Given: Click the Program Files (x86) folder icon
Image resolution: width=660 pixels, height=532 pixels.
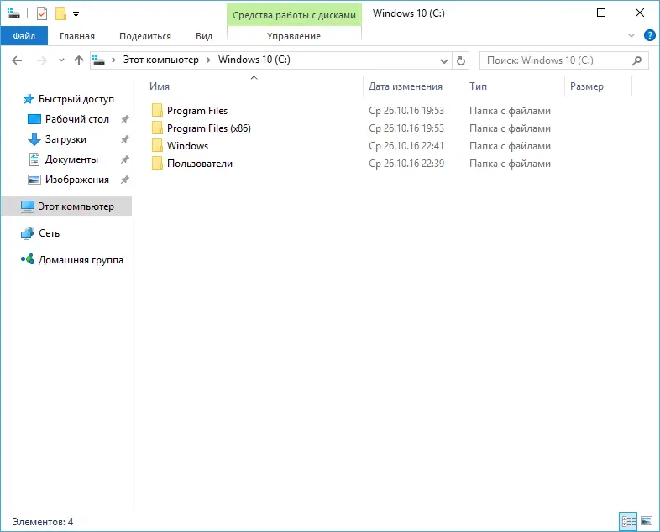Looking at the screenshot, I should tap(157, 128).
